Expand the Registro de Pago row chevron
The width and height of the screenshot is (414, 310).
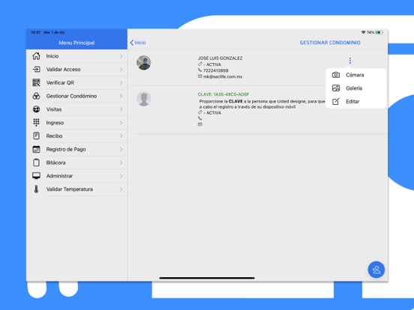(121, 149)
